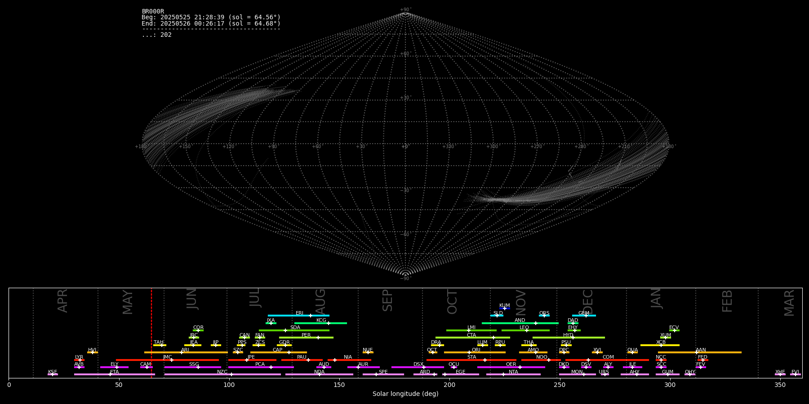Click the SDA shower label
Image resolution: width=809 pixels, height=404 pixels.
(295, 328)
